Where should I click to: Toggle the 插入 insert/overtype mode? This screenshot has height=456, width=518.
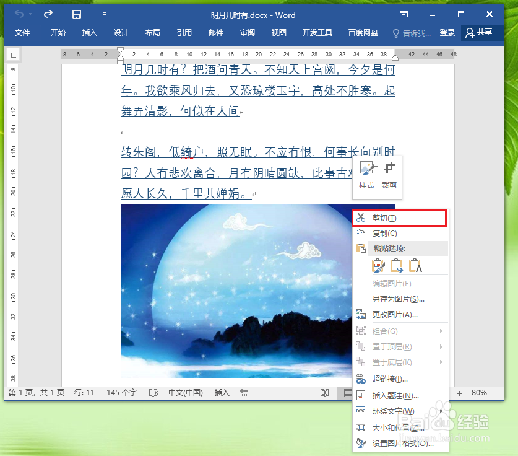point(222,393)
